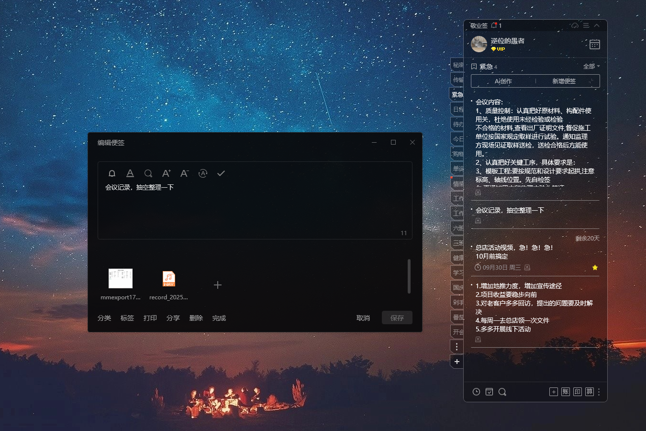The image size is (646, 431).
Task: Click the yellow VIP badge
Action: [498, 49]
